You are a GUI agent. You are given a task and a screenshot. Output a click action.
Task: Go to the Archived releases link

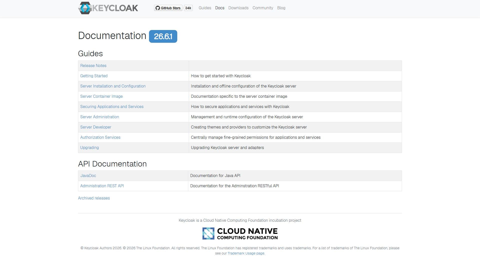pos(94,198)
